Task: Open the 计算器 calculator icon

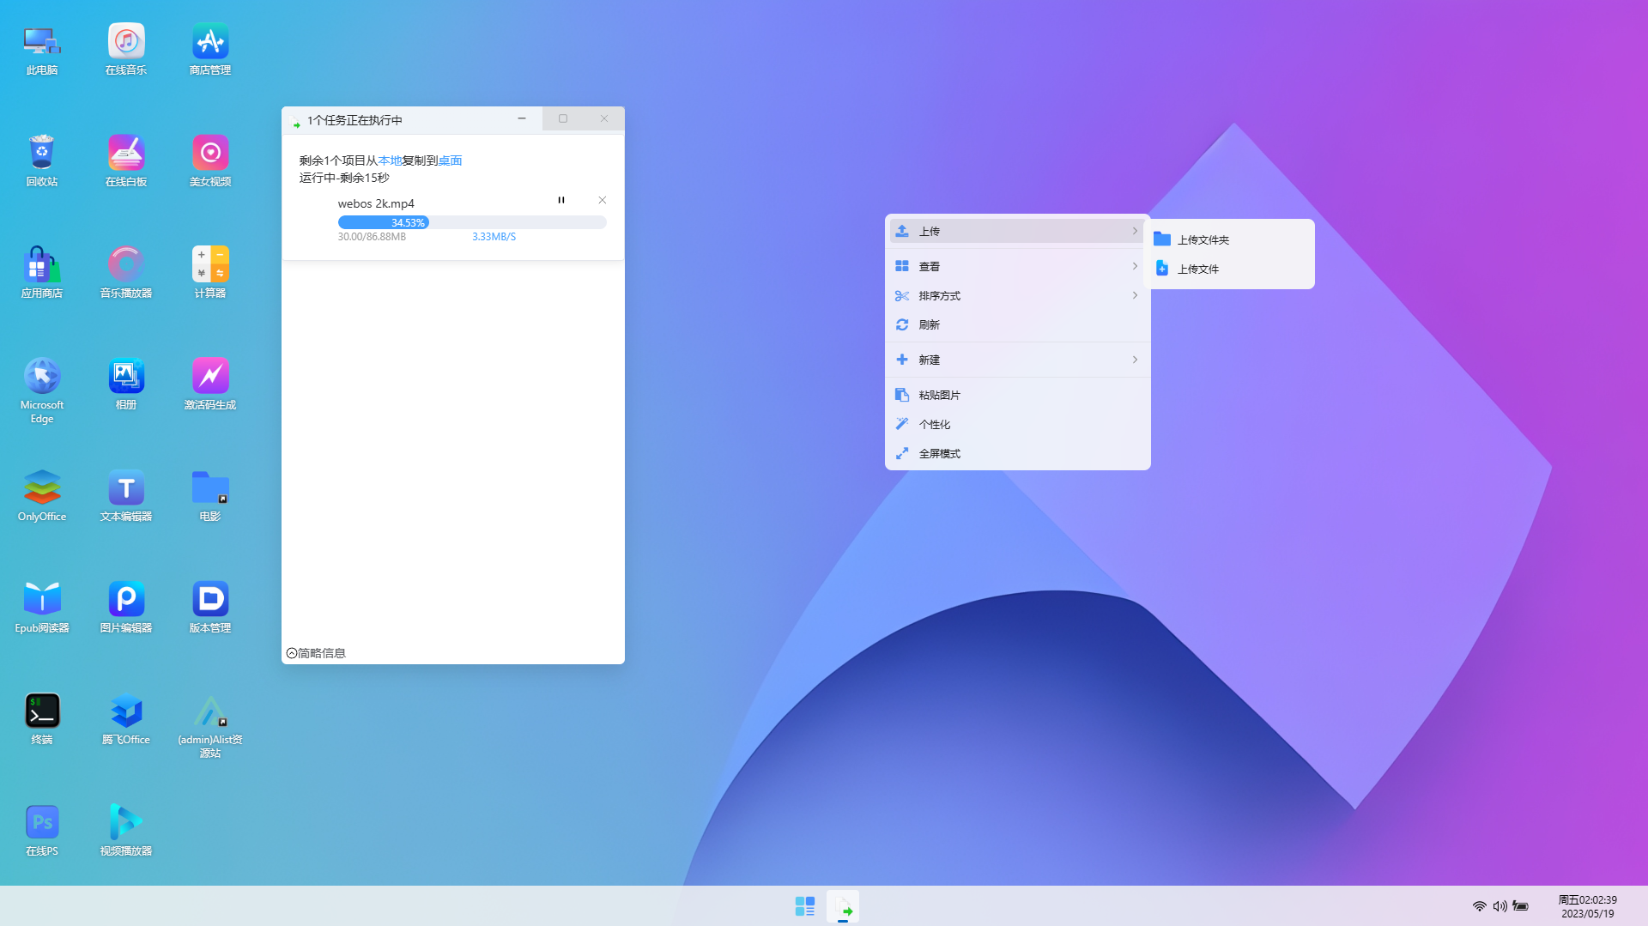Action: 210,273
